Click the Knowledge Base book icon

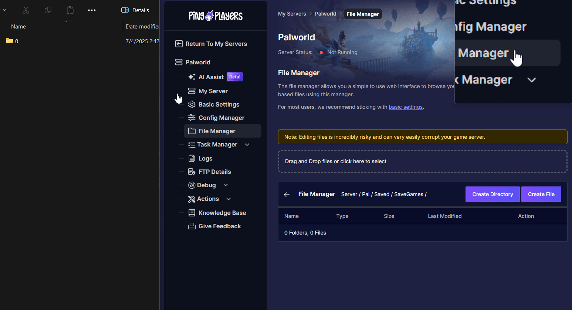[x=192, y=213]
